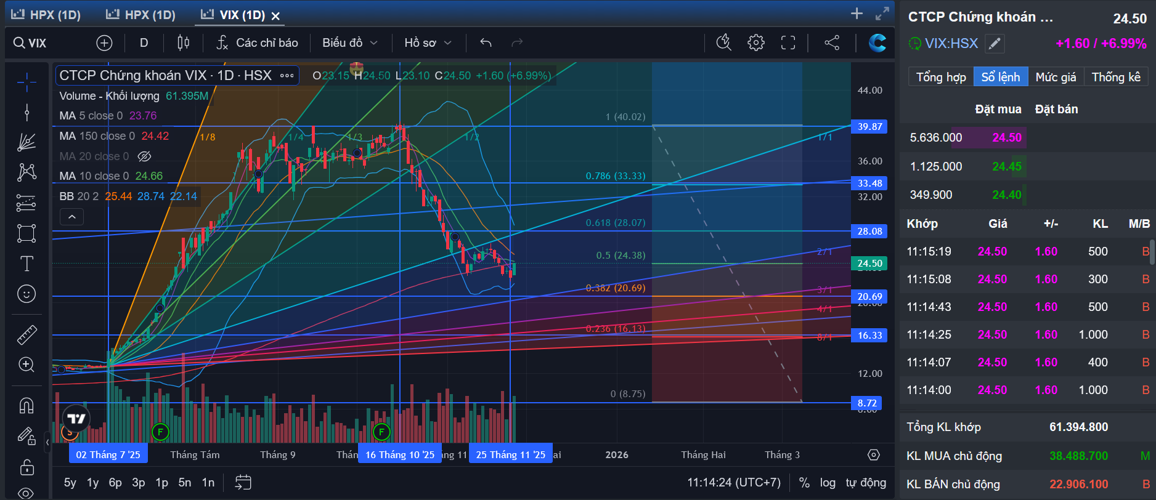The height and width of the screenshot is (500, 1156).
Task: Select the text annotation tool
Action: click(x=26, y=264)
